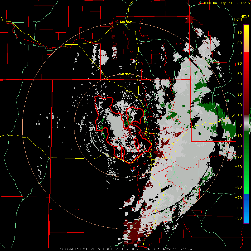Click the 90 value on velocity scale

pyautogui.click(x=240, y=33)
